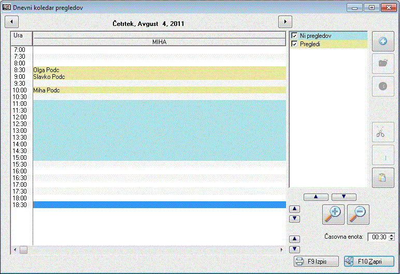Click the clipboard paste button
This screenshot has width=400, height=274.
383,177
